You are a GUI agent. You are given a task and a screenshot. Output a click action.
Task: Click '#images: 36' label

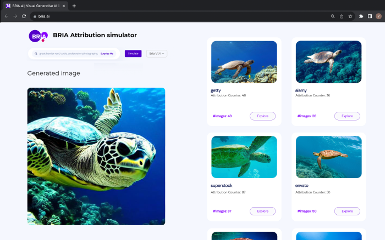click(307, 116)
